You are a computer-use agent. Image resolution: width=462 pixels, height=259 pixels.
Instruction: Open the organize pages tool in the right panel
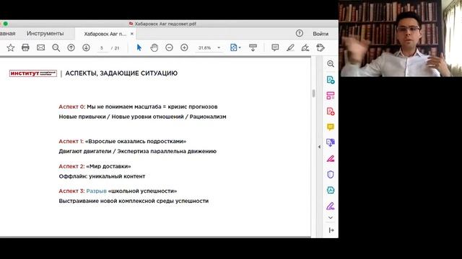point(331,96)
